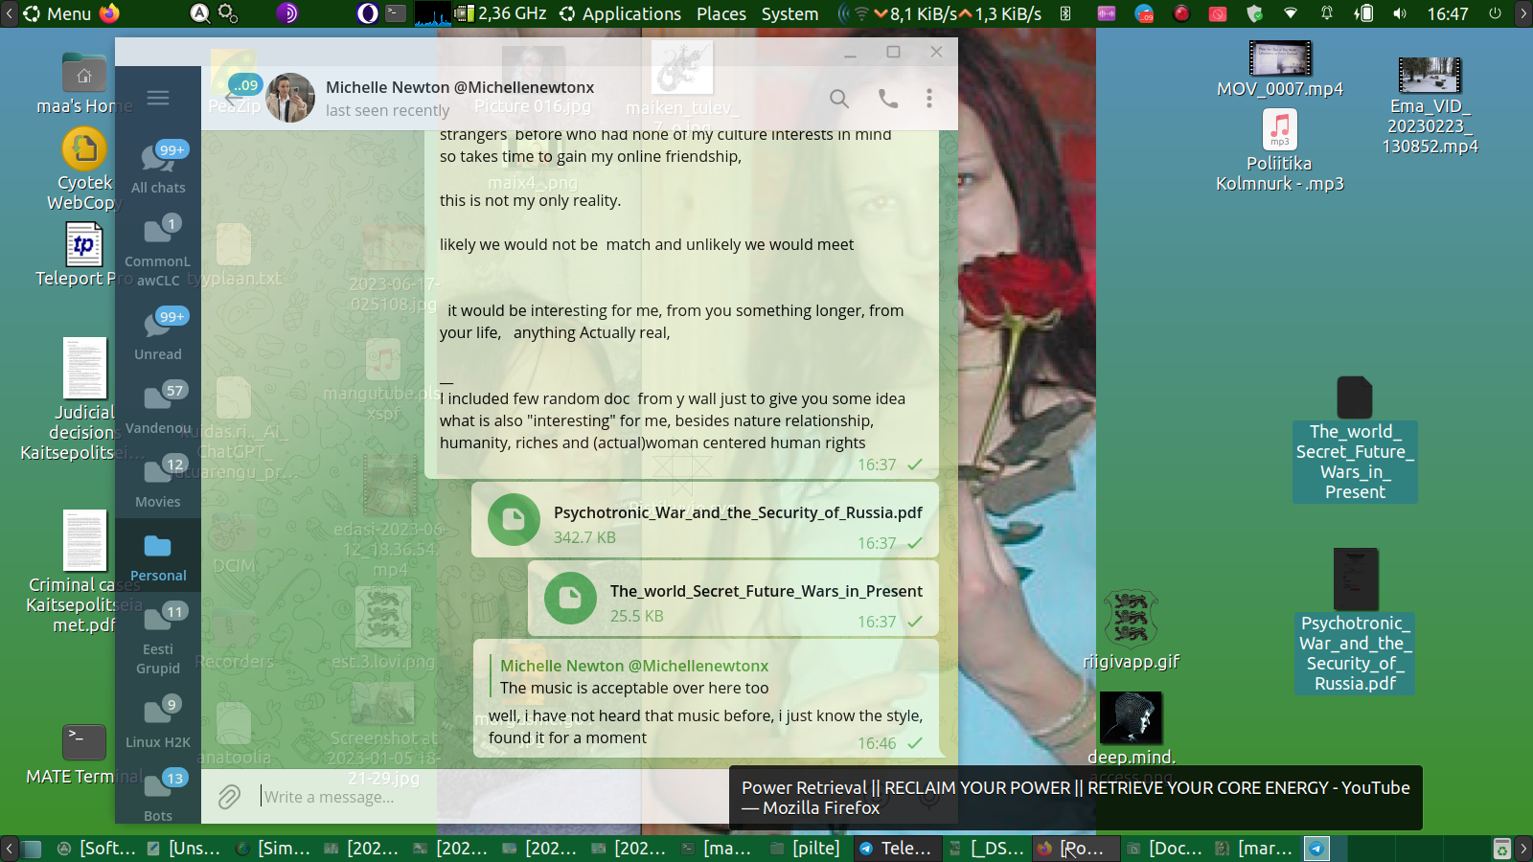Image resolution: width=1533 pixels, height=862 pixels.
Task: Select The_world_Secret_Future_Wars_in_Present desktop file
Action: 1355,439
